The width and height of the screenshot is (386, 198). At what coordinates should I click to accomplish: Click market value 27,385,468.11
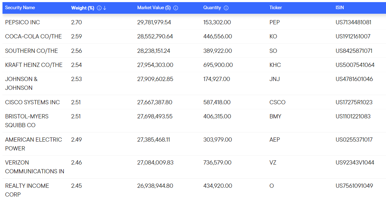(154, 140)
